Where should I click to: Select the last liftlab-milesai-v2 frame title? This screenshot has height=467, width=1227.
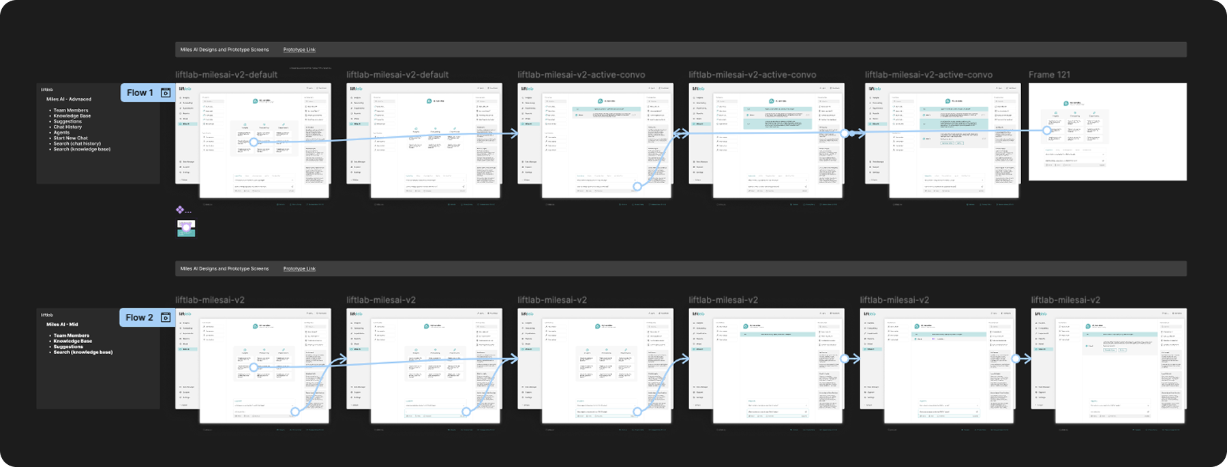pyautogui.click(x=1065, y=300)
